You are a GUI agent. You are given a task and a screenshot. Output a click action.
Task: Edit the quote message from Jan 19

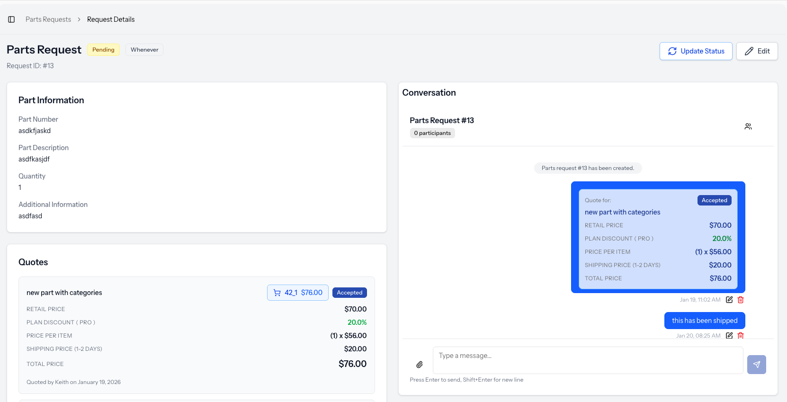729,300
